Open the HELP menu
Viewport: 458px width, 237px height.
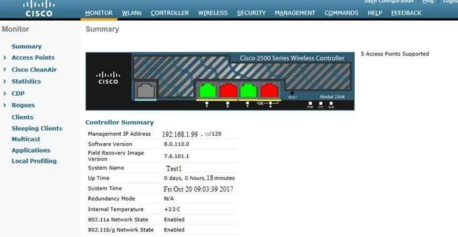coord(375,13)
